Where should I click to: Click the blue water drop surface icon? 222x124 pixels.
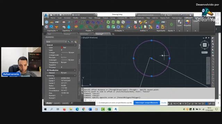pyautogui.click(x=69, y=27)
